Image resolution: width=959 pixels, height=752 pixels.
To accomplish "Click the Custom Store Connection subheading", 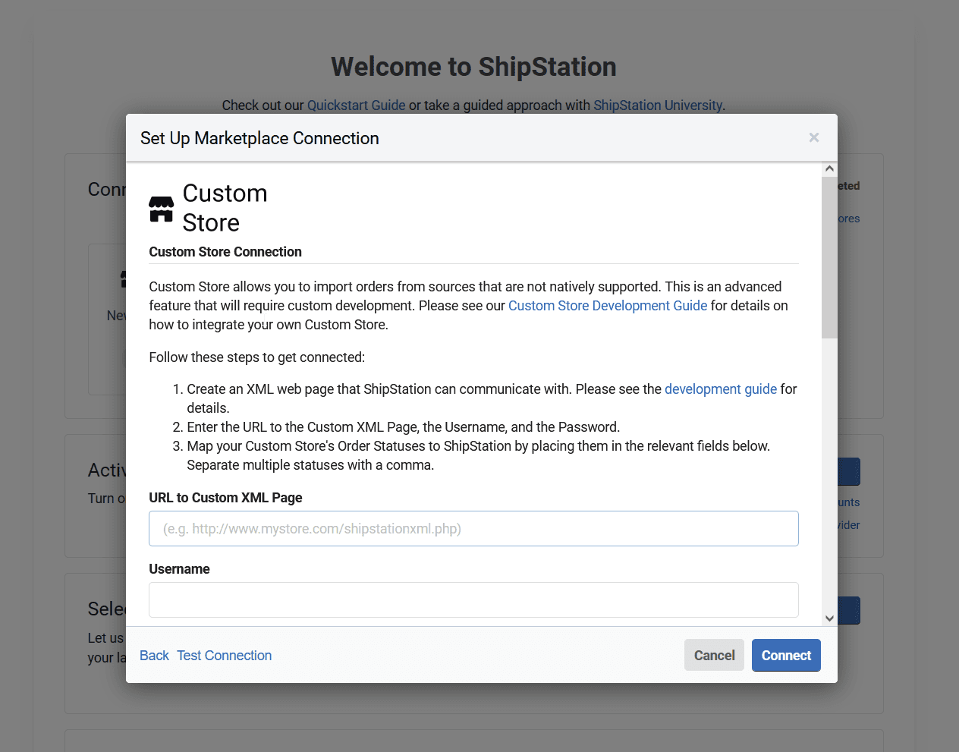I will [225, 252].
